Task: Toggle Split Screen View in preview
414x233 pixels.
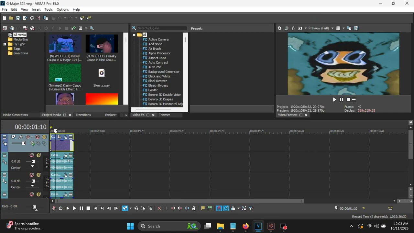Action: tap(300, 28)
